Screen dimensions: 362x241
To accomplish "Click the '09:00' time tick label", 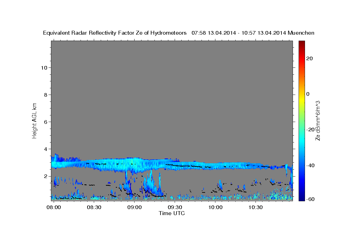I will pyautogui.click(x=134, y=208).
